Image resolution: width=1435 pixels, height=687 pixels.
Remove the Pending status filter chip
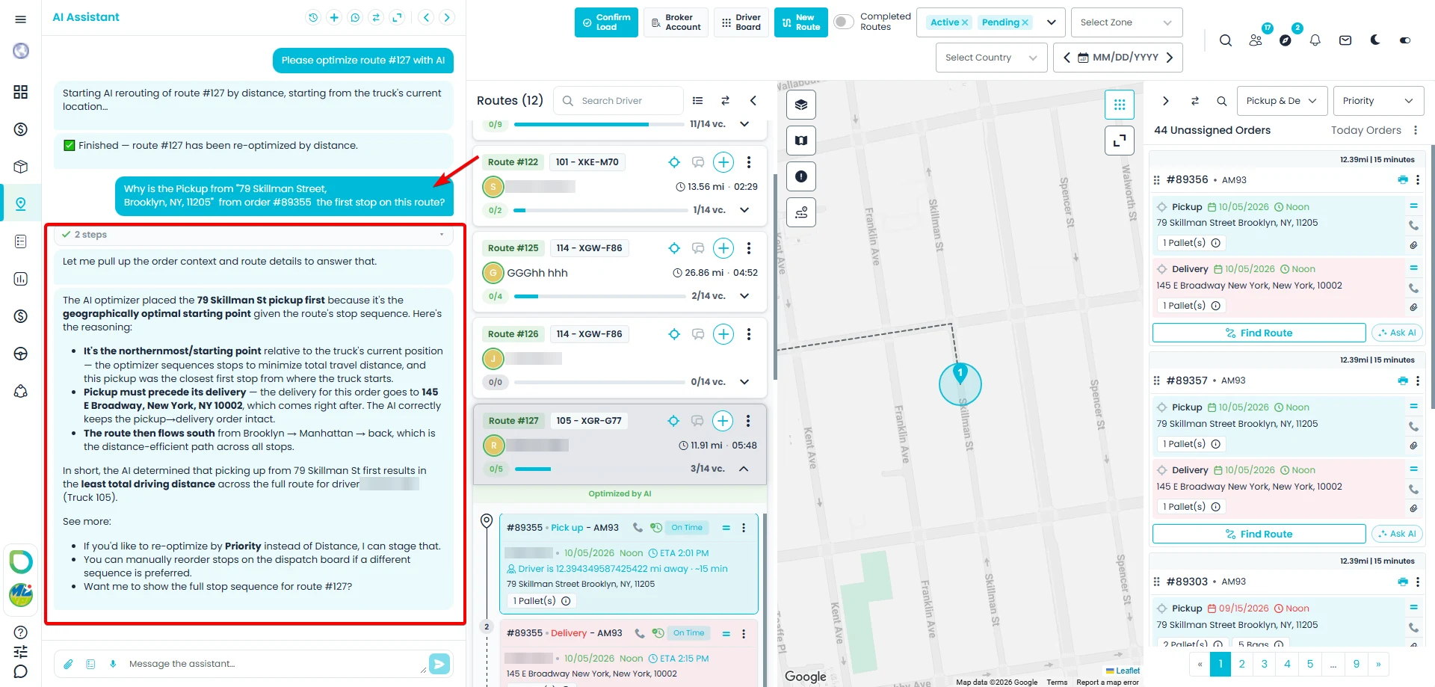pyautogui.click(x=1025, y=22)
